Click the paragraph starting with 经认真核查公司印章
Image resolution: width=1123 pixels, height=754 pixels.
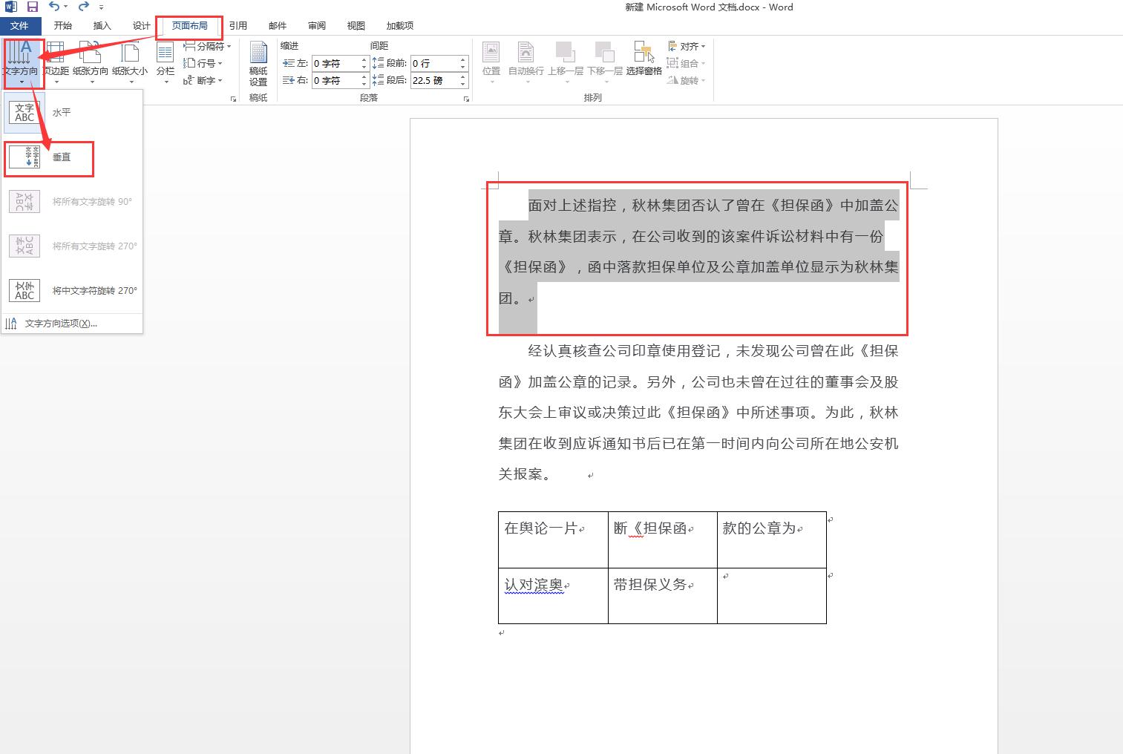[698, 413]
